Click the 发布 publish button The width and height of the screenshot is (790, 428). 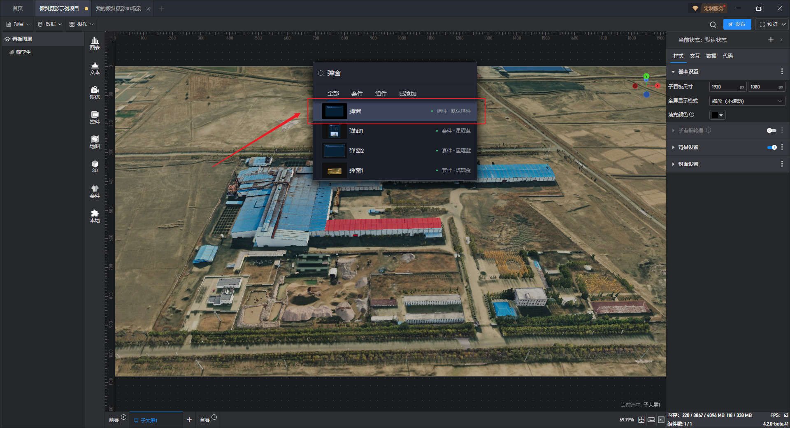click(737, 24)
